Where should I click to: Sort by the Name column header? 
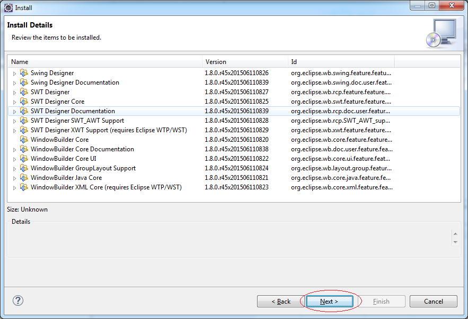(x=105, y=62)
